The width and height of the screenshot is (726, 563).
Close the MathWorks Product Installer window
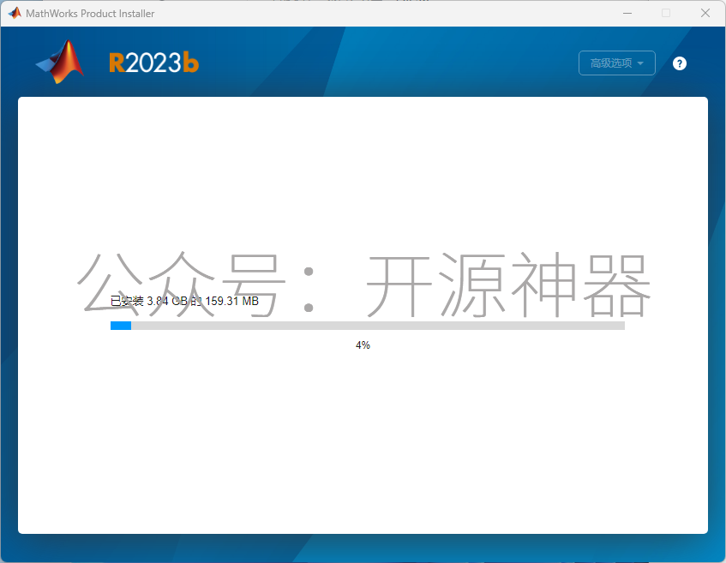click(x=705, y=13)
